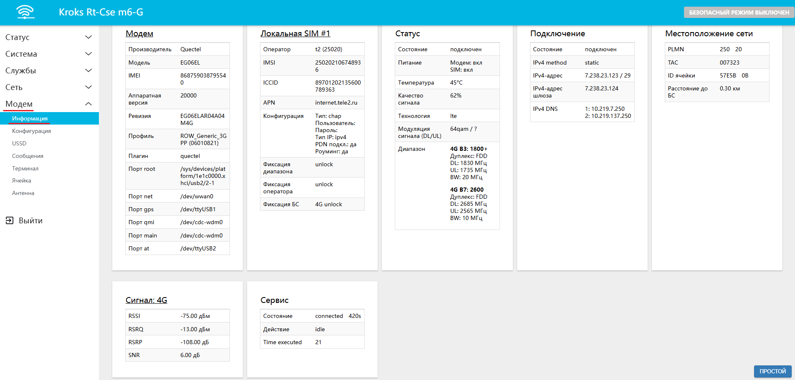Image resolution: width=795 pixels, height=380 pixels.
Task: Select Ячейка in the modem submenu
Action: coord(22,180)
